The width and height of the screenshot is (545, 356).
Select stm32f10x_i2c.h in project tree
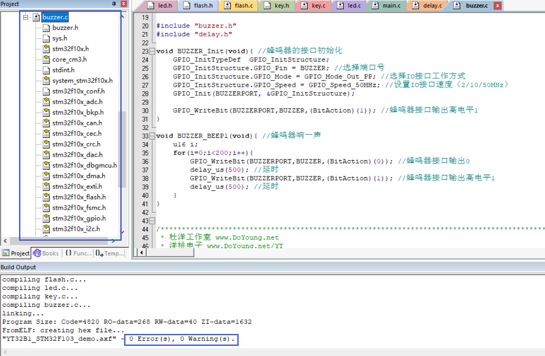click(x=76, y=229)
